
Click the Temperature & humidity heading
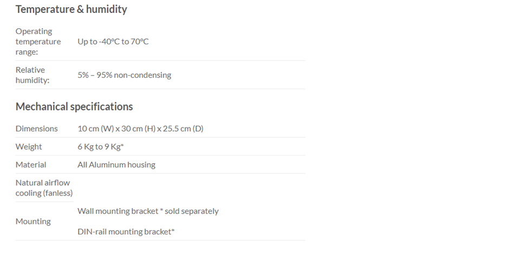click(71, 9)
